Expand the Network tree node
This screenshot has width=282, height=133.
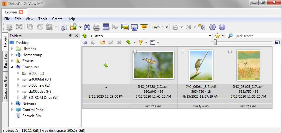pyautogui.click(x=12, y=103)
